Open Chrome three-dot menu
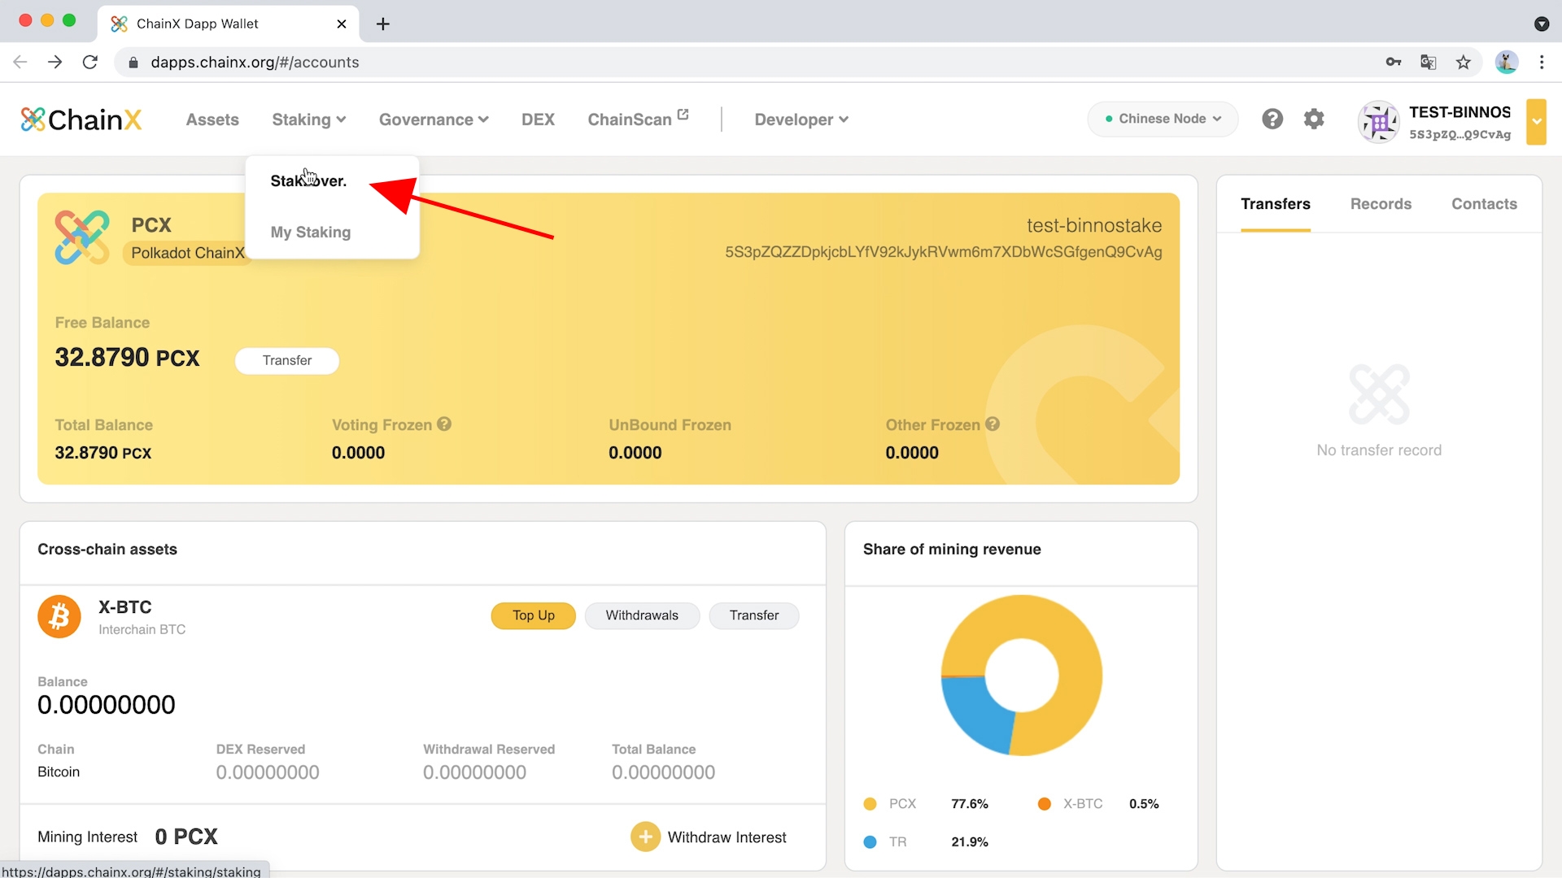This screenshot has height=878, width=1562. (x=1542, y=62)
